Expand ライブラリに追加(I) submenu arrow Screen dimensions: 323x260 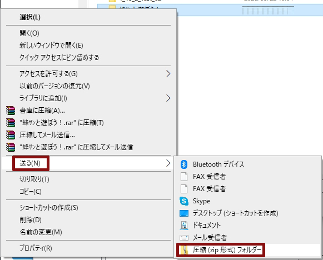[168, 98]
